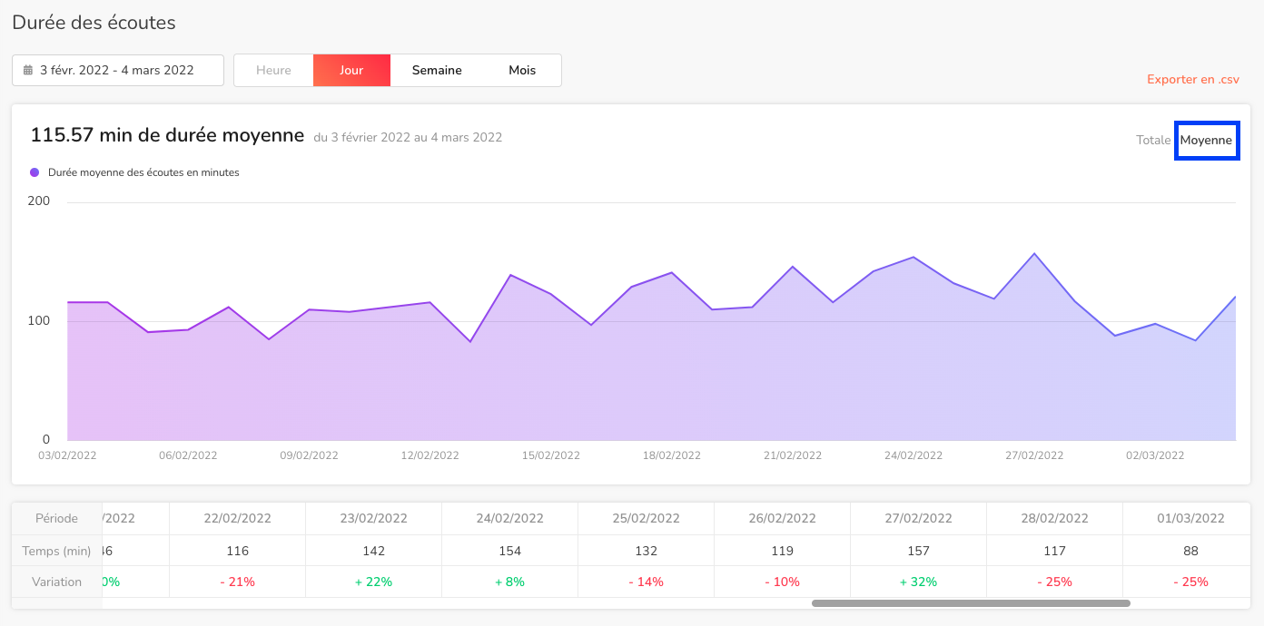Image resolution: width=1264 pixels, height=626 pixels.
Task: Toggle the purple Durée moyenne legend dot
Action: 35,172
